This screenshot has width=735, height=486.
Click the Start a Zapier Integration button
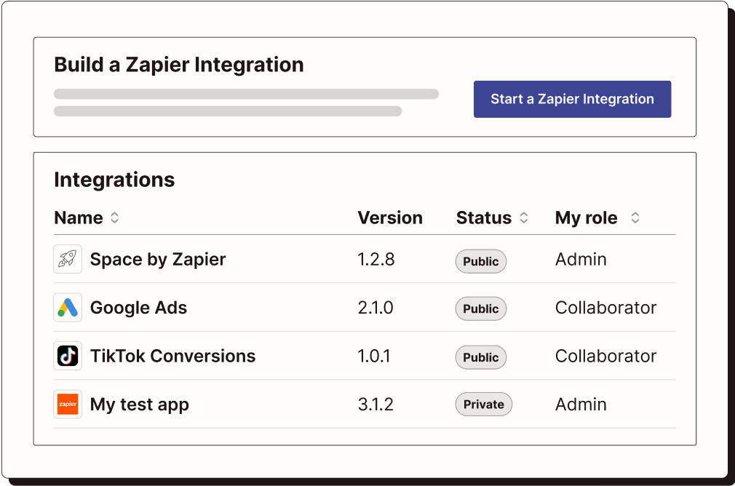572,99
